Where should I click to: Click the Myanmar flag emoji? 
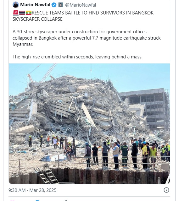(x=29, y=13)
